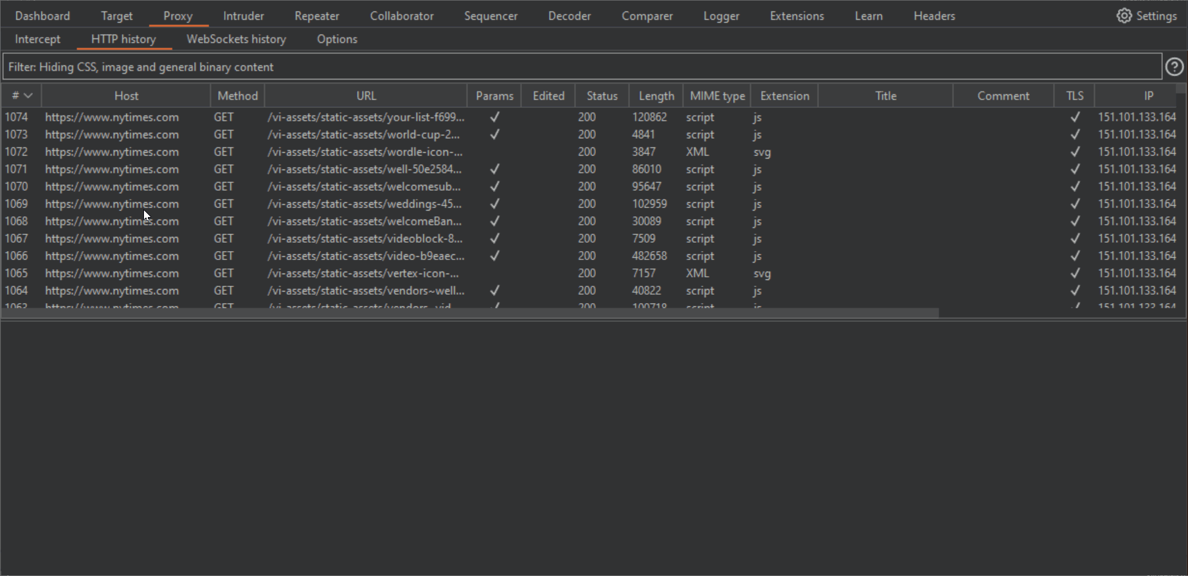The image size is (1188, 576).
Task: Click Params checkmark in row 1073
Action: (494, 134)
